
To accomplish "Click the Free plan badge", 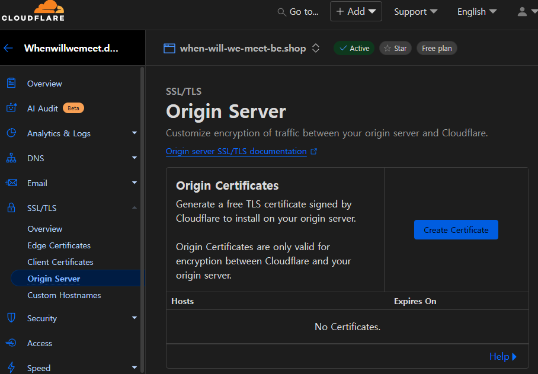I will 437,49.
